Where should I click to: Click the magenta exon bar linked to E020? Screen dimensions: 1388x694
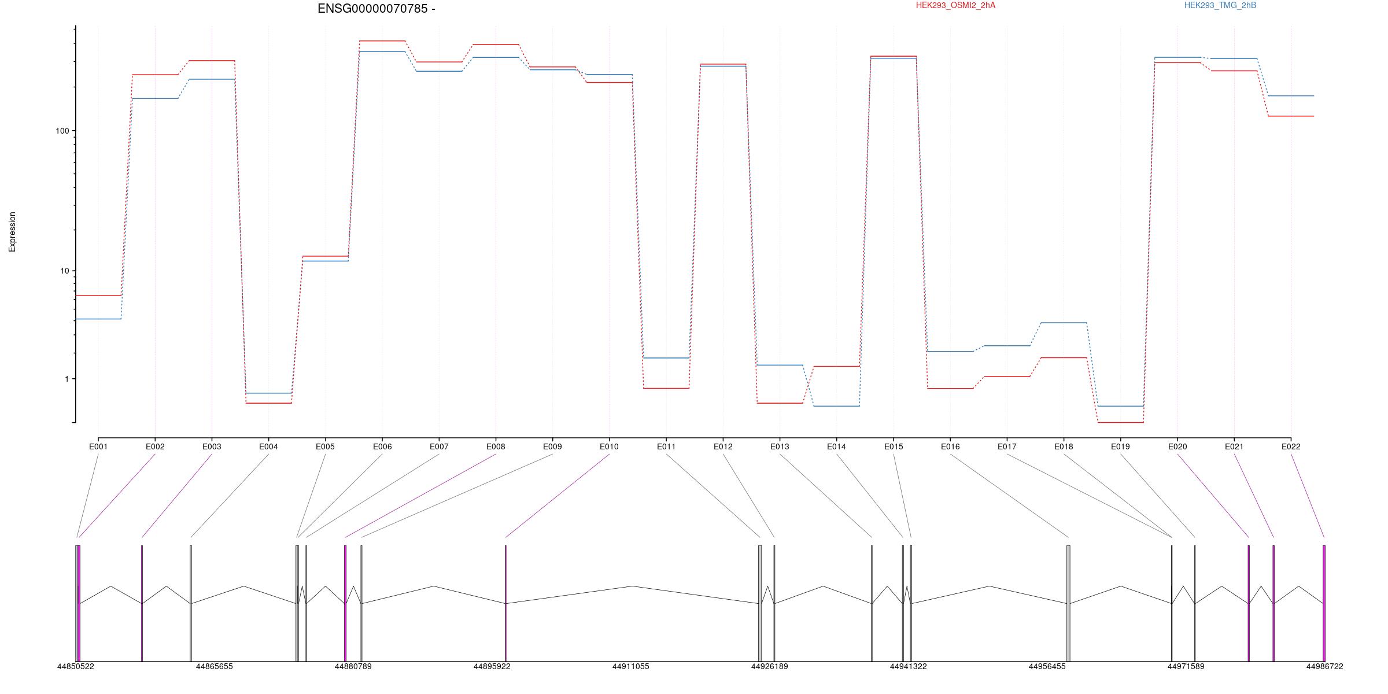pos(1249,603)
